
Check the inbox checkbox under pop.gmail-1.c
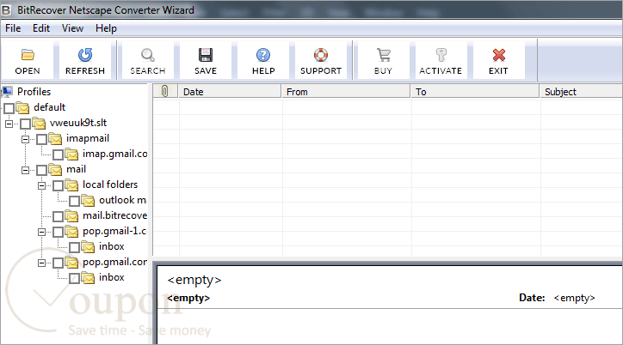[x=74, y=247]
